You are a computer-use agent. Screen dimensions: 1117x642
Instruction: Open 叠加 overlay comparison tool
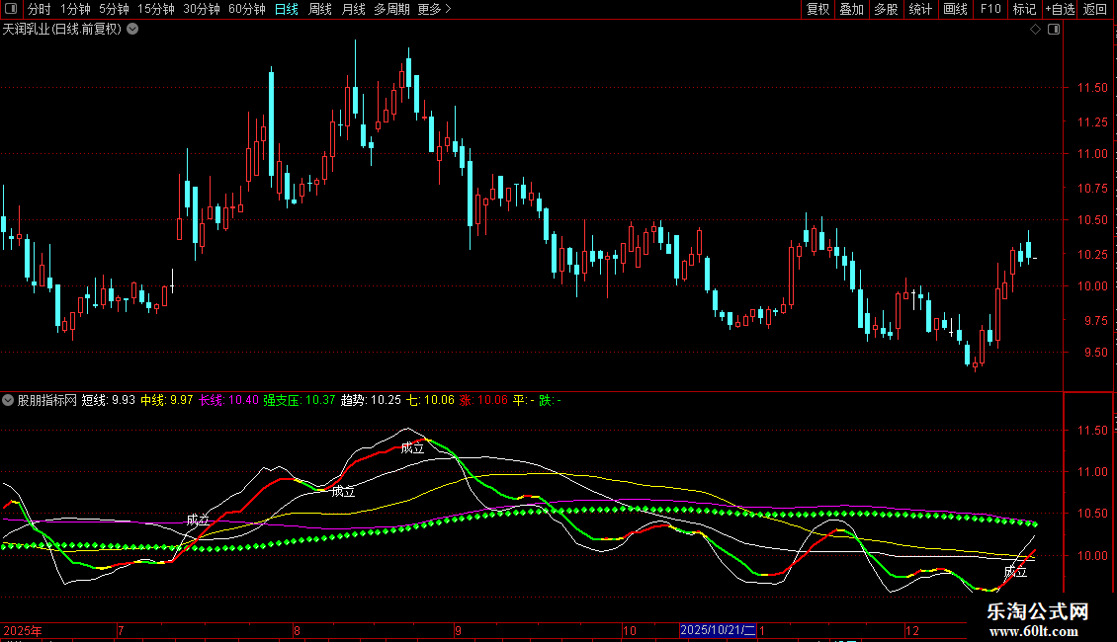(x=851, y=9)
